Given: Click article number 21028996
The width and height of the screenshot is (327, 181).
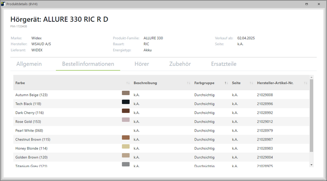Looking at the screenshot, I should click(265, 104).
